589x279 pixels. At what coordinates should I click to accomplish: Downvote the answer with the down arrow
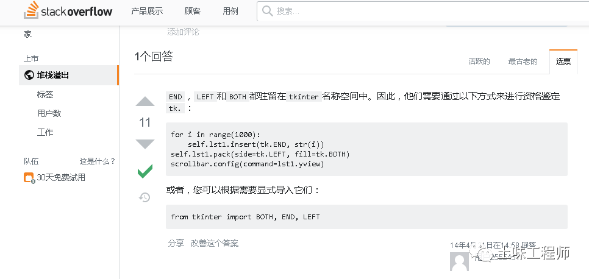(145, 144)
